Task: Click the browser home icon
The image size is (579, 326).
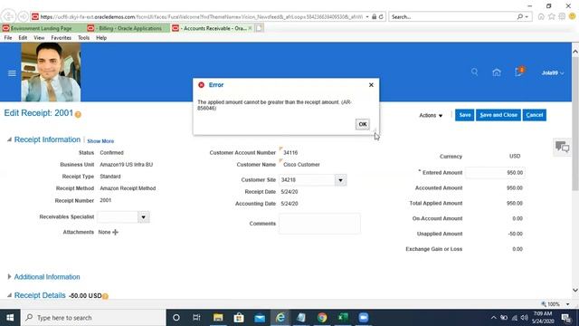Action: [541, 16]
